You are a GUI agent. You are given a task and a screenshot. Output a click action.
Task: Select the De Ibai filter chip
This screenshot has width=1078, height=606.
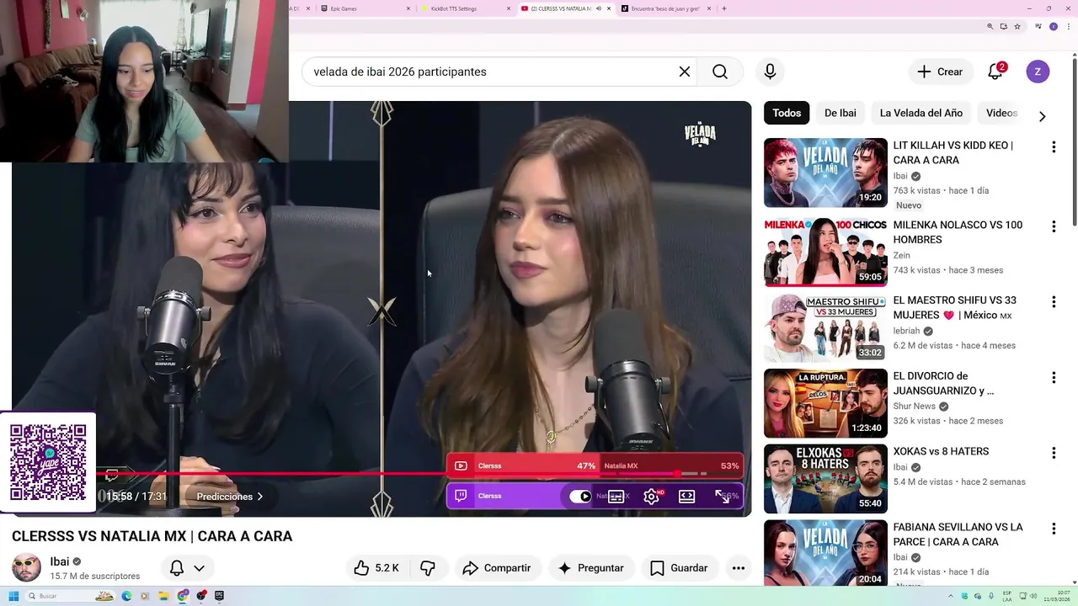[x=841, y=113]
